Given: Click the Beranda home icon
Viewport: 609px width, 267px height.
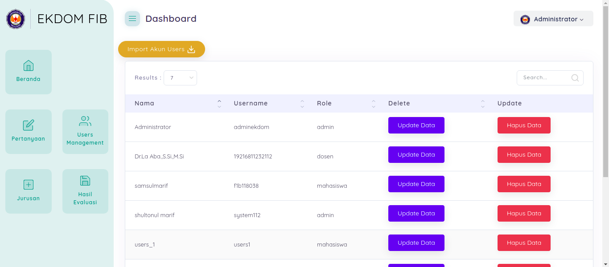Looking at the screenshot, I should [29, 65].
